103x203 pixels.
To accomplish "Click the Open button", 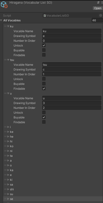I will pyautogui.click(x=97, y=8).
